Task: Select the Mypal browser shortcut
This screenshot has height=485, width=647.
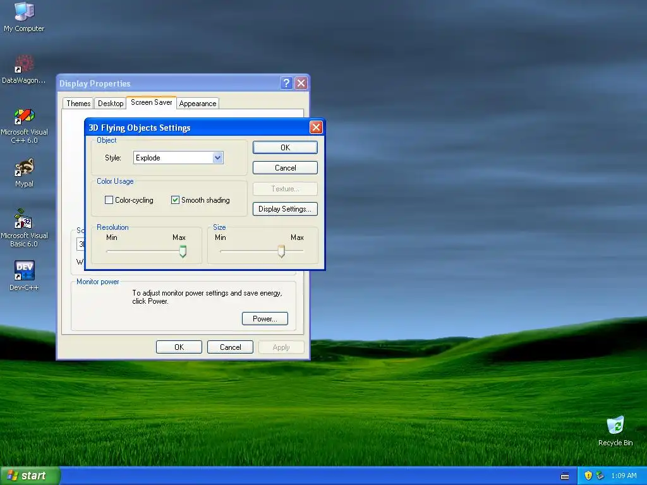Action: point(24,173)
